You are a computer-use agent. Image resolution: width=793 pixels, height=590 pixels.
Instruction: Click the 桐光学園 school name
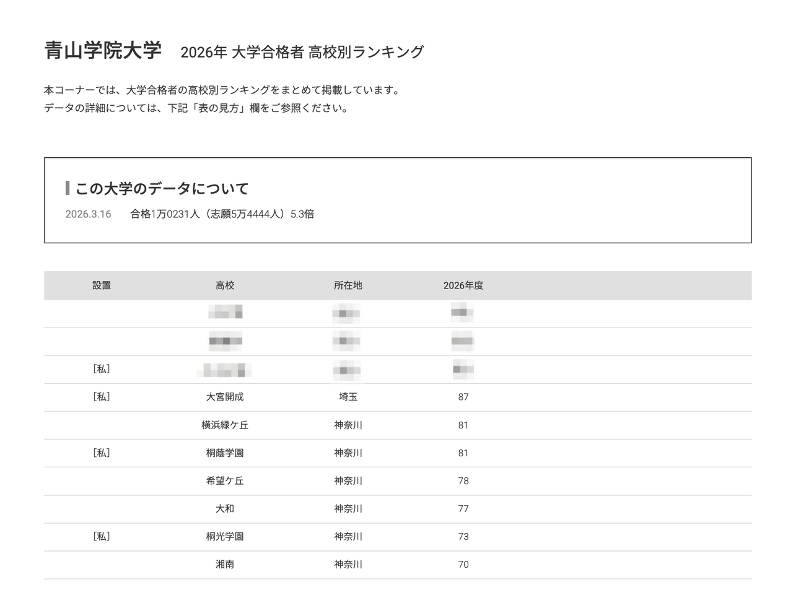[225, 536]
